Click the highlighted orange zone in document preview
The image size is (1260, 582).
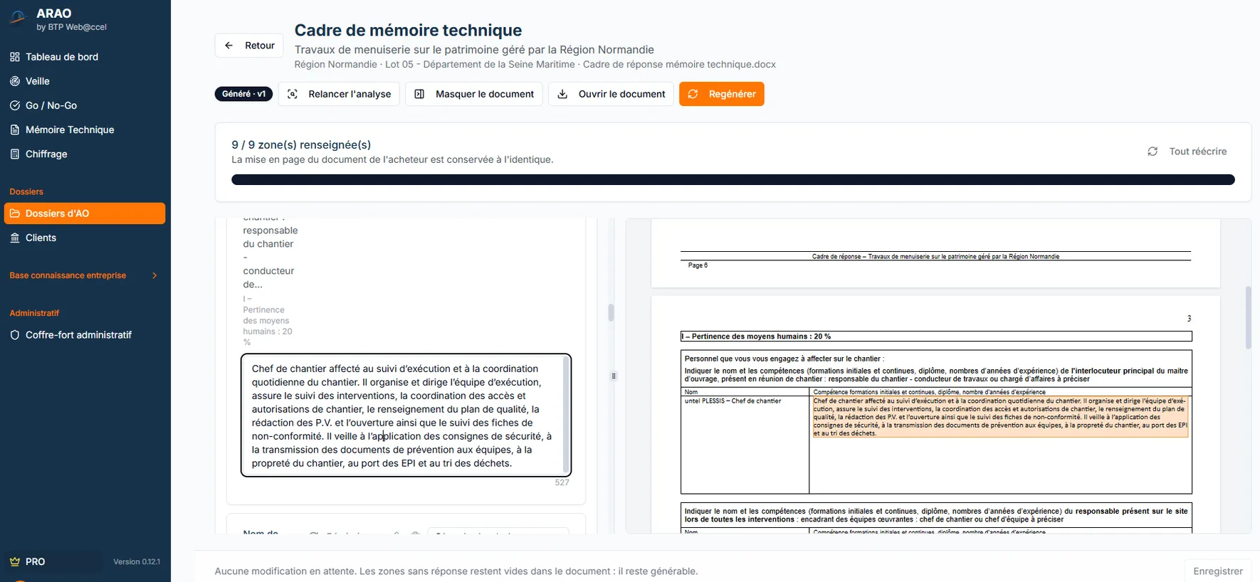[x=1000, y=417]
